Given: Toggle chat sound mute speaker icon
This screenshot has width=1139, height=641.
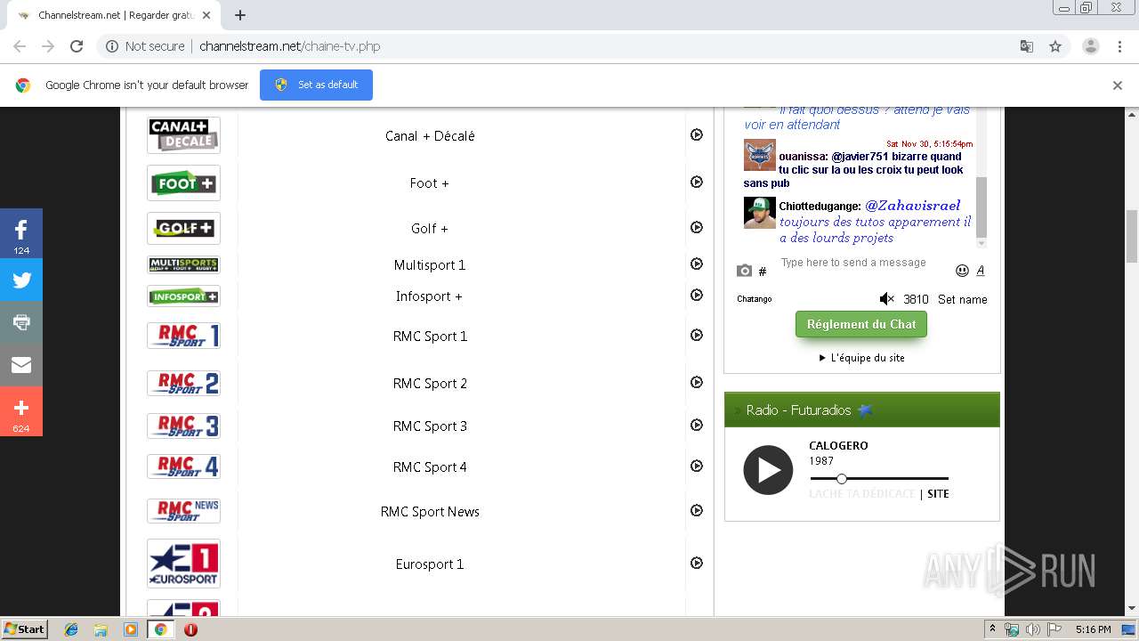Looking at the screenshot, I should (x=886, y=299).
